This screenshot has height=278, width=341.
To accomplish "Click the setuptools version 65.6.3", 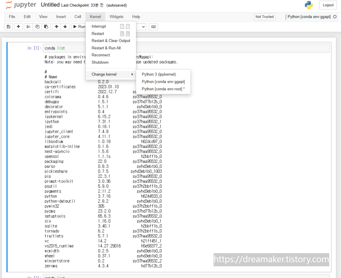I will coord(104,216).
